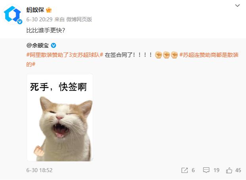Click the third fist emoji in the post

[174, 55]
